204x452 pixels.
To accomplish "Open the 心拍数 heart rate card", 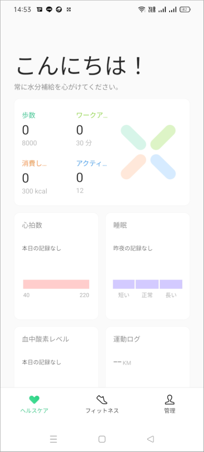I will pyautogui.click(x=56, y=266).
